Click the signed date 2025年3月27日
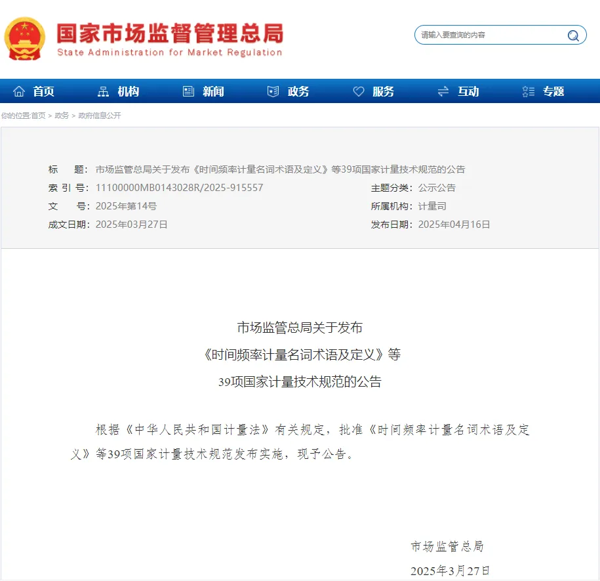This screenshot has width=600, height=581. pyautogui.click(x=450, y=570)
